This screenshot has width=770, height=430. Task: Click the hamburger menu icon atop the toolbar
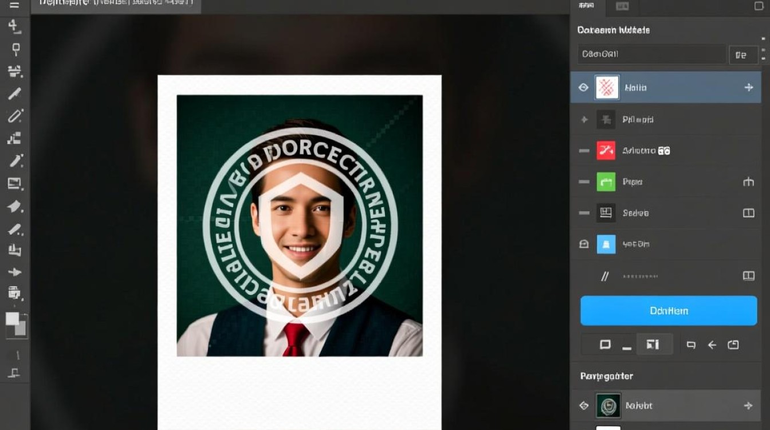tap(14, 5)
